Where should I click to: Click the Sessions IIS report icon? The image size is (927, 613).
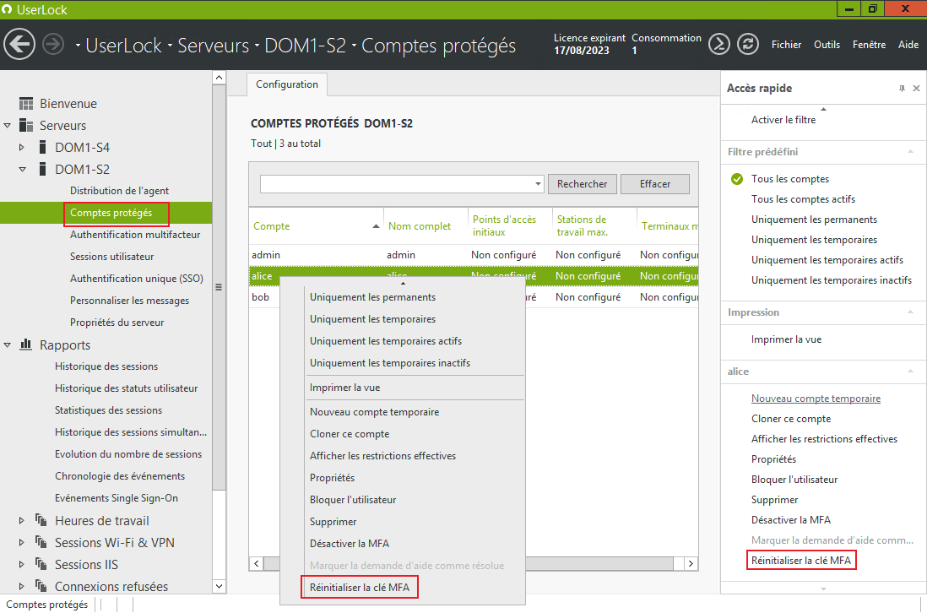pos(41,564)
